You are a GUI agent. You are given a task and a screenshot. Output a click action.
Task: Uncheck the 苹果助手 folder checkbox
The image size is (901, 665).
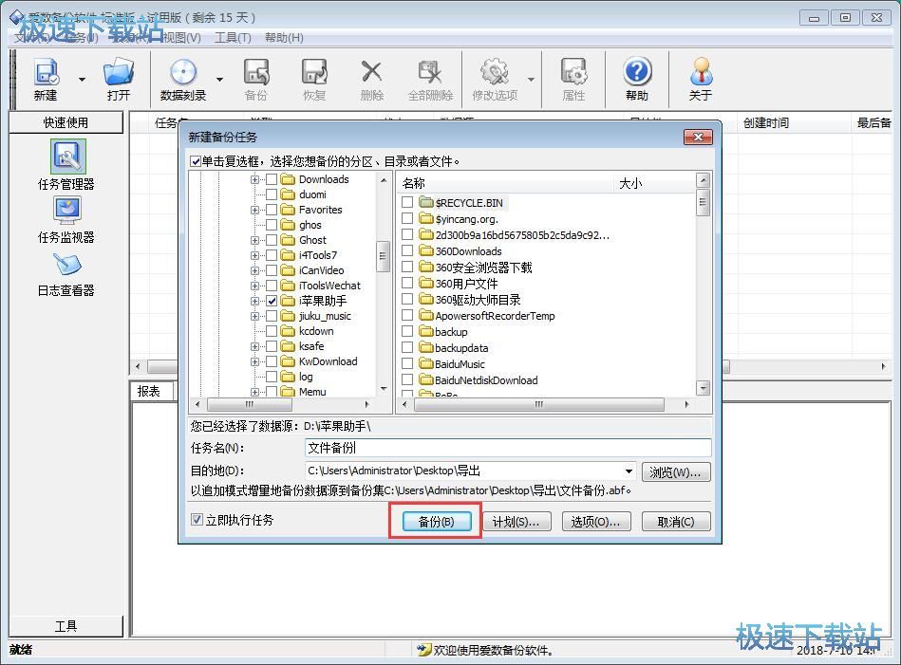272,300
